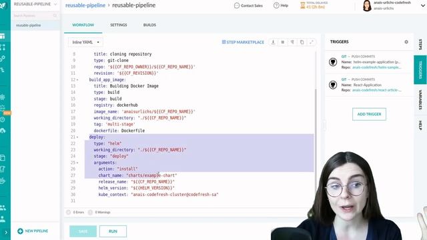Open the HELP side tab

tap(420, 125)
